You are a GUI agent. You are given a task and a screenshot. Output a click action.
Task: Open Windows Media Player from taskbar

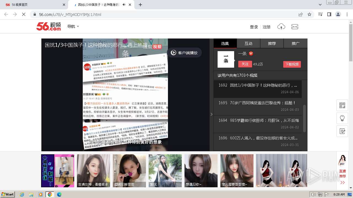point(41,194)
